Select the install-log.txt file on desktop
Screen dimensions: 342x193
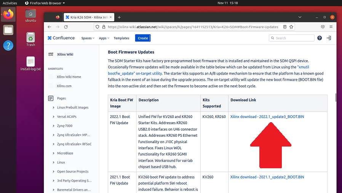click(x=30, y=64)
